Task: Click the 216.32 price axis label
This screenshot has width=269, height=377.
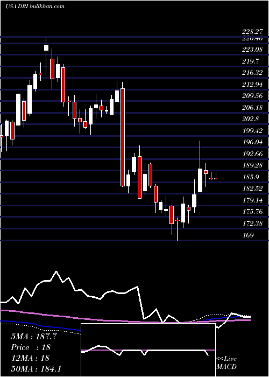Action: click(x=252, y=73)
